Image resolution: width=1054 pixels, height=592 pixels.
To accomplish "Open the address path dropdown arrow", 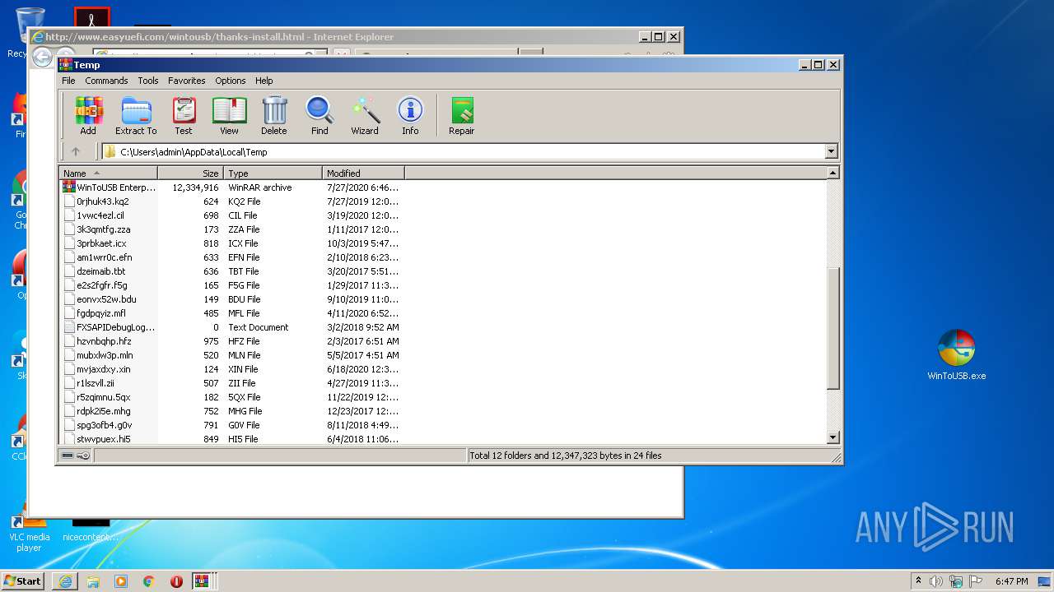I will 831,151.
